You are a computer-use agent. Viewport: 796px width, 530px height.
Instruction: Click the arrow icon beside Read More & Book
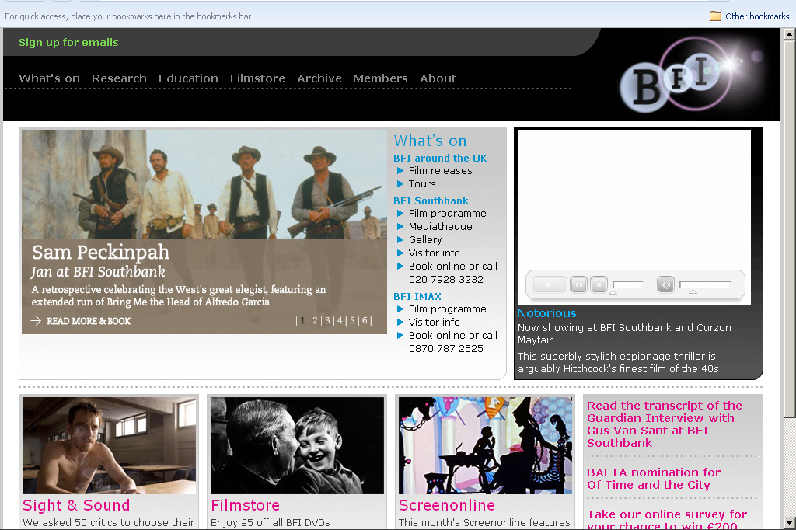tap(36, 321)
